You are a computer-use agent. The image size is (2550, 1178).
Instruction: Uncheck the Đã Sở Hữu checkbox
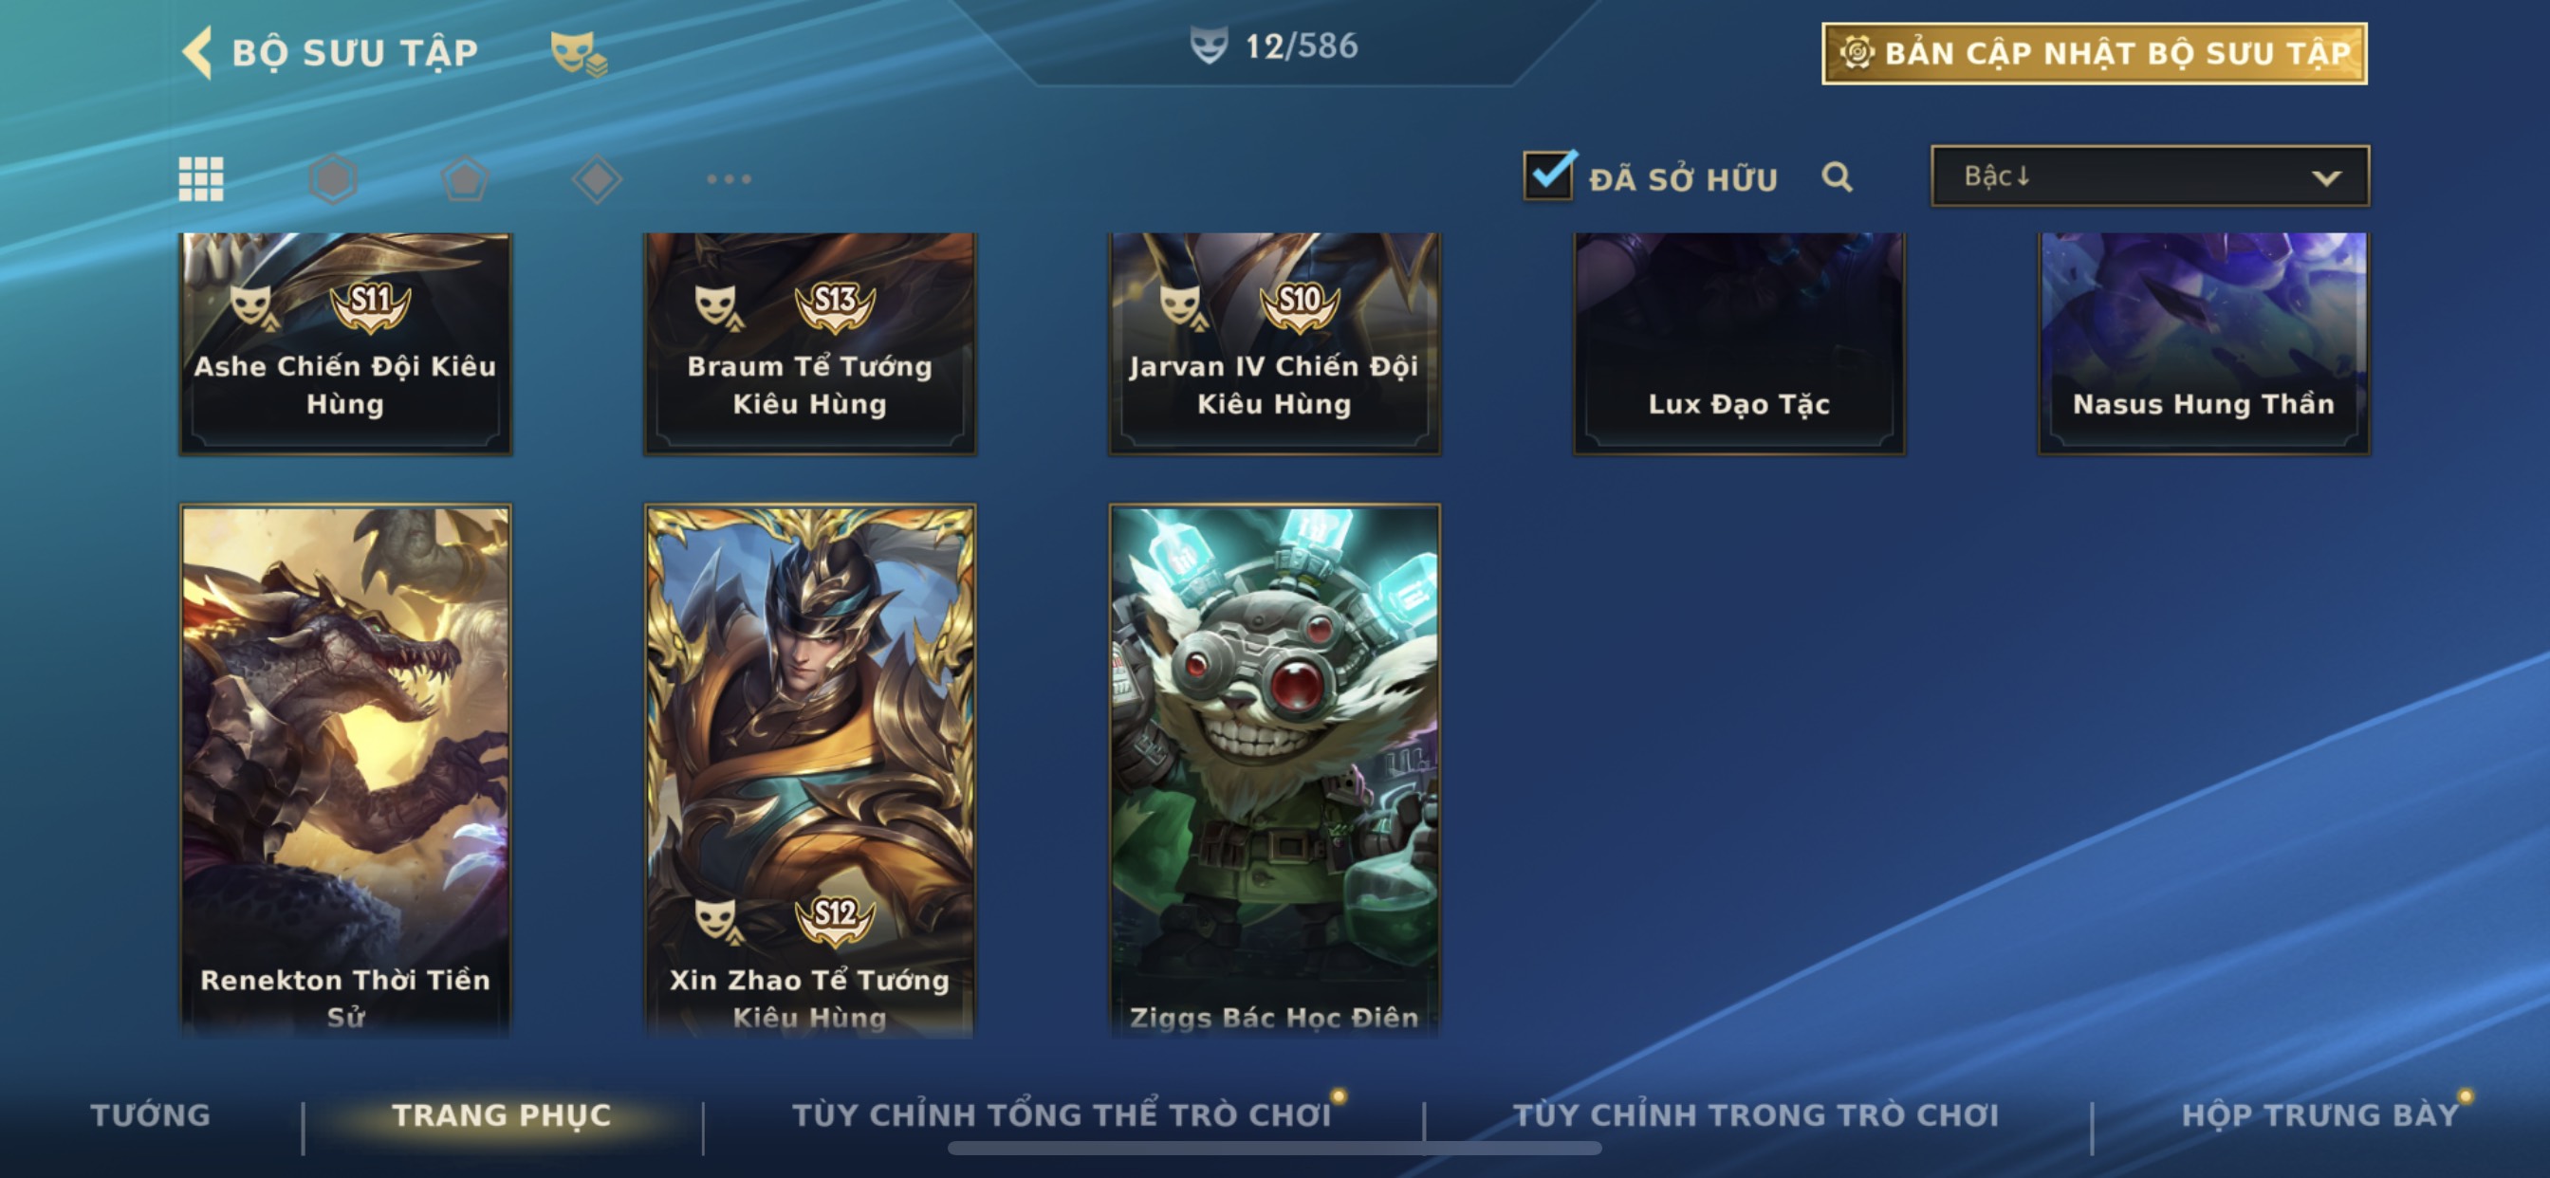click(x=1549, y=175)
